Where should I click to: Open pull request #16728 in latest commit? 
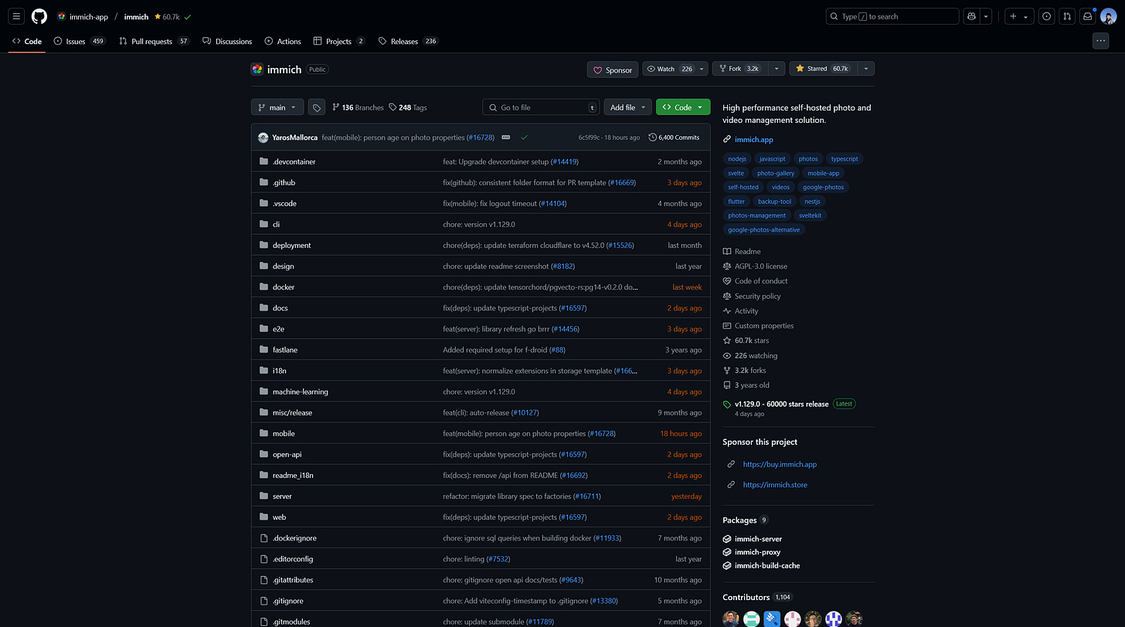pyautogui.click(x=481, y=137)
